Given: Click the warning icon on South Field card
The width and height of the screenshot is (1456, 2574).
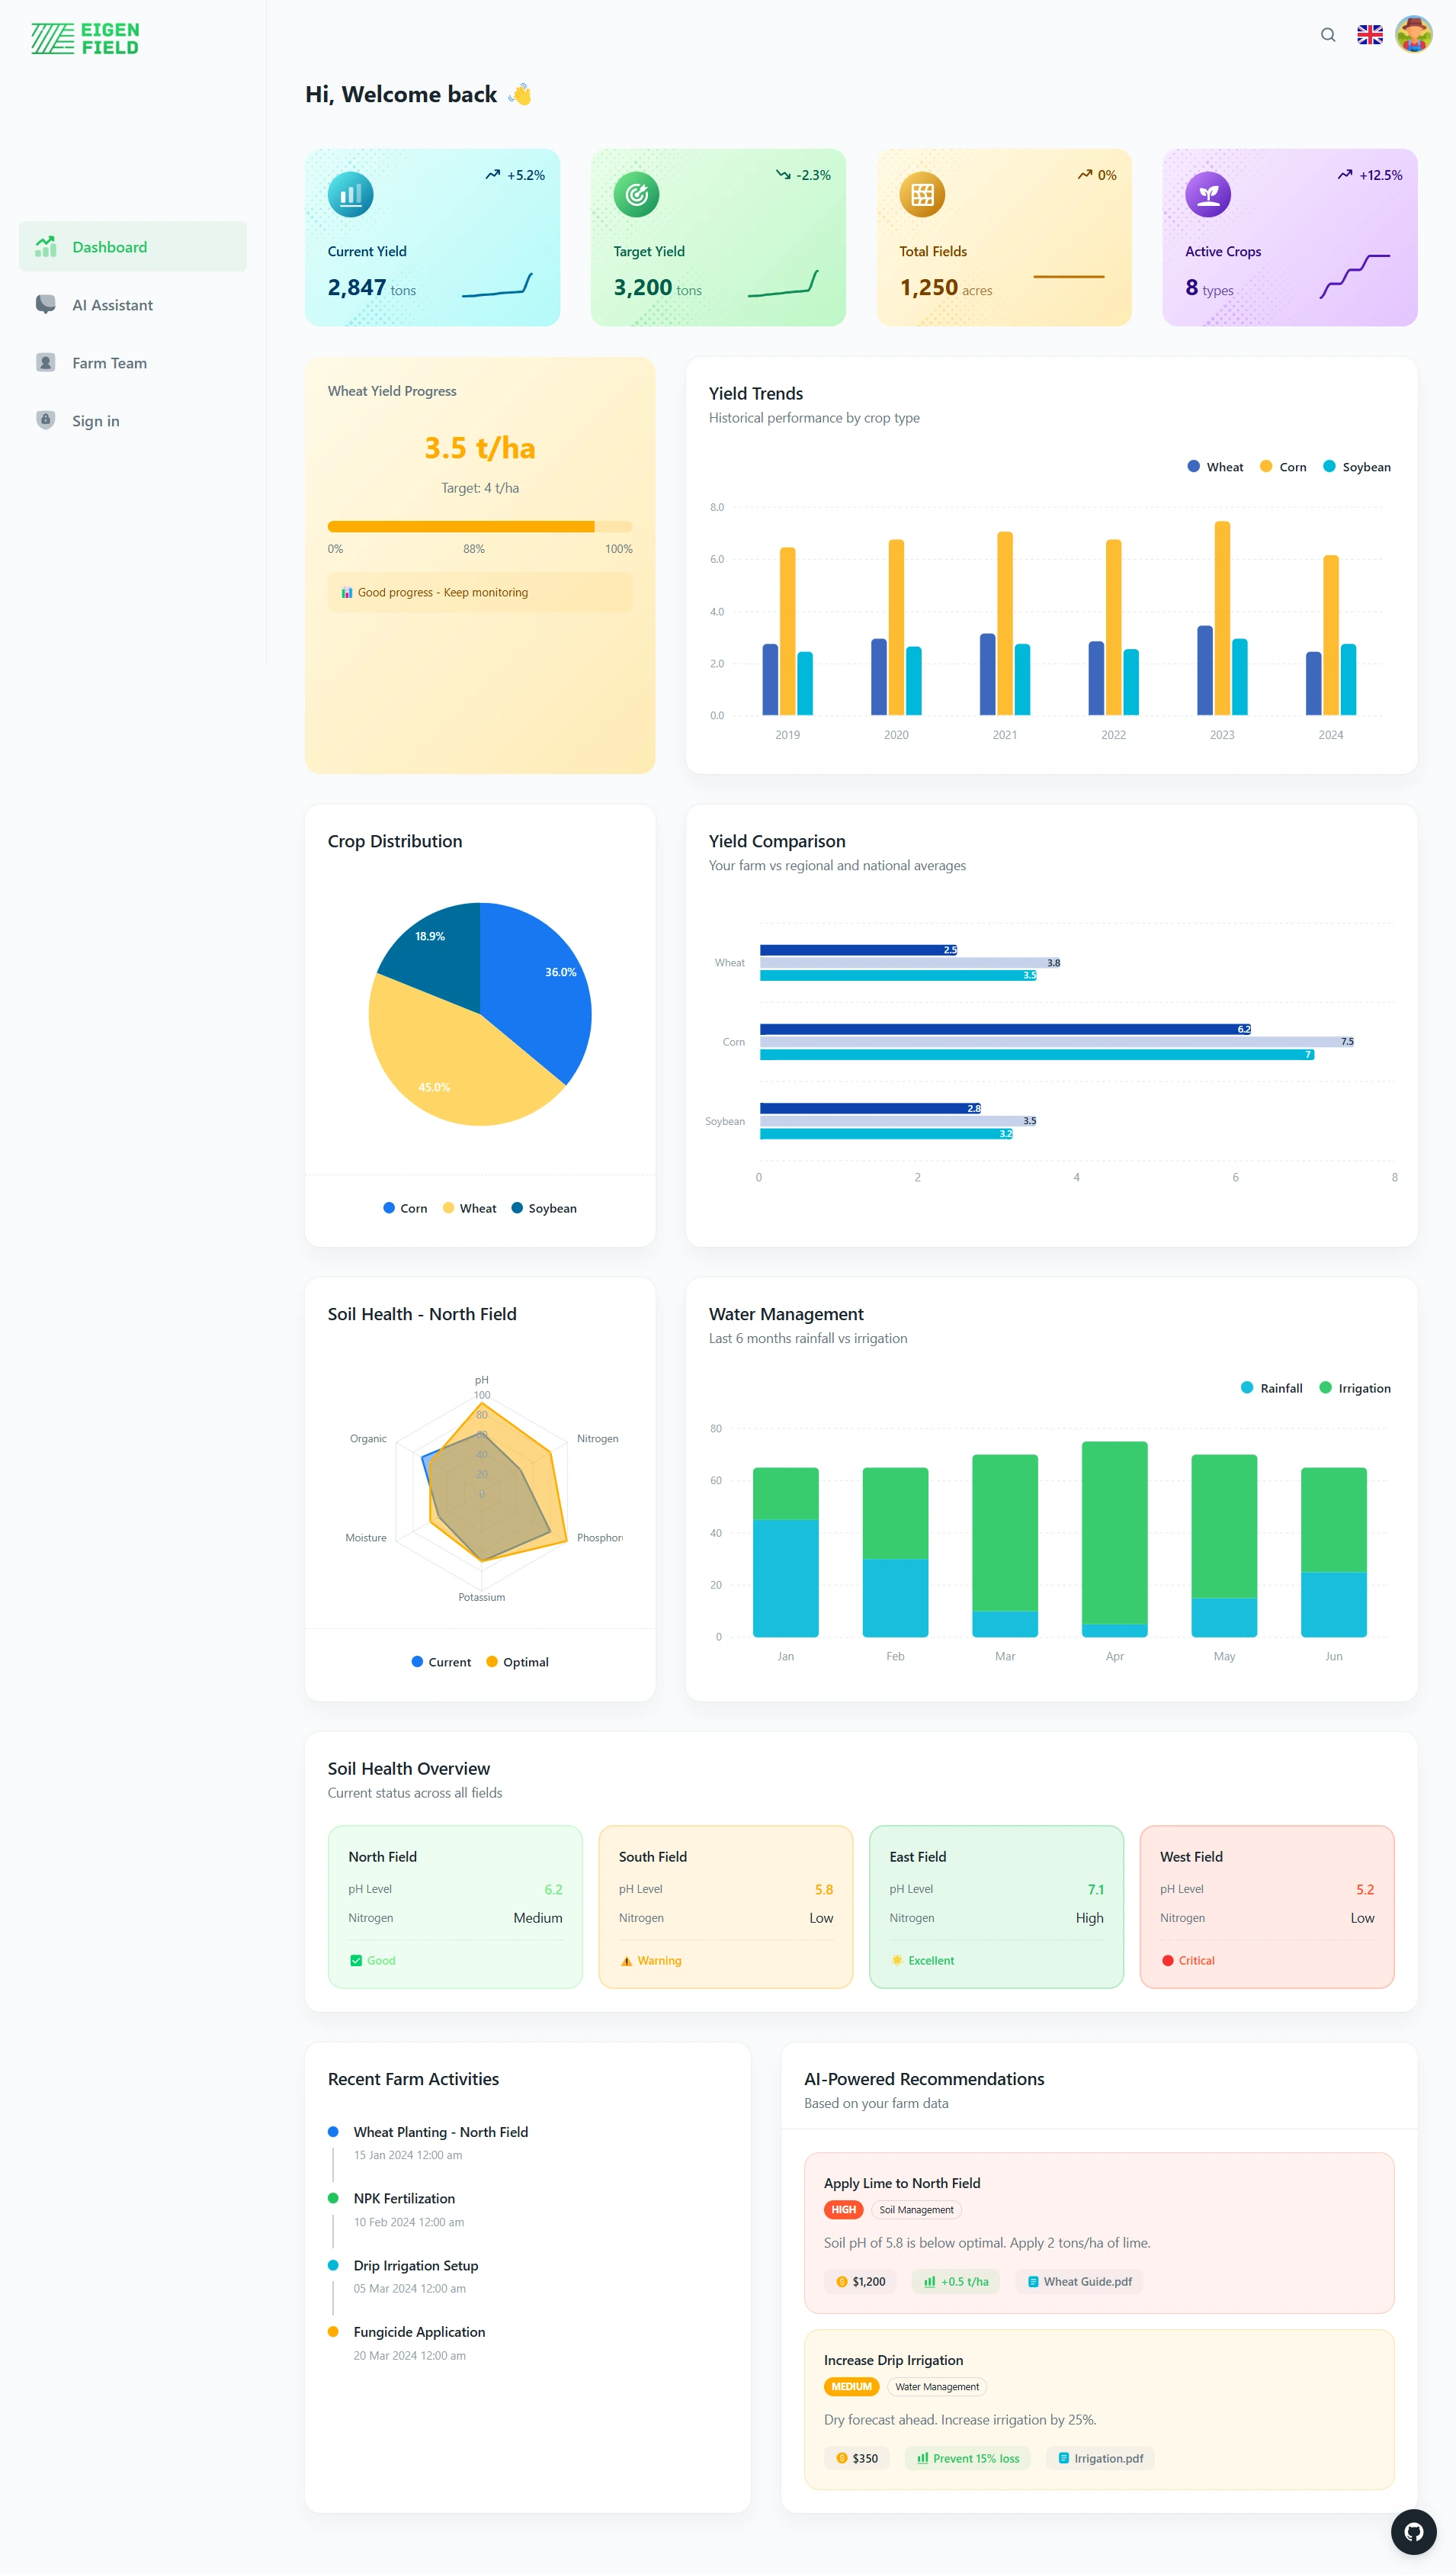Looking at the screenshot, I should (x=628, y=1960).
